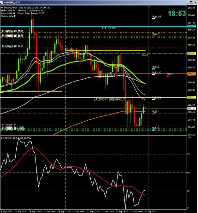Click the orange 2663 price tag
This screenshot has height=213, width=198.
(x=192, y=74)
